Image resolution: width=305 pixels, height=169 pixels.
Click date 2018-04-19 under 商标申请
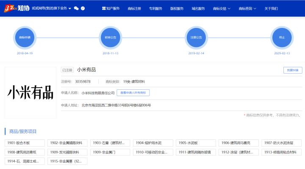pyautogui.click(x=25, y=53)
